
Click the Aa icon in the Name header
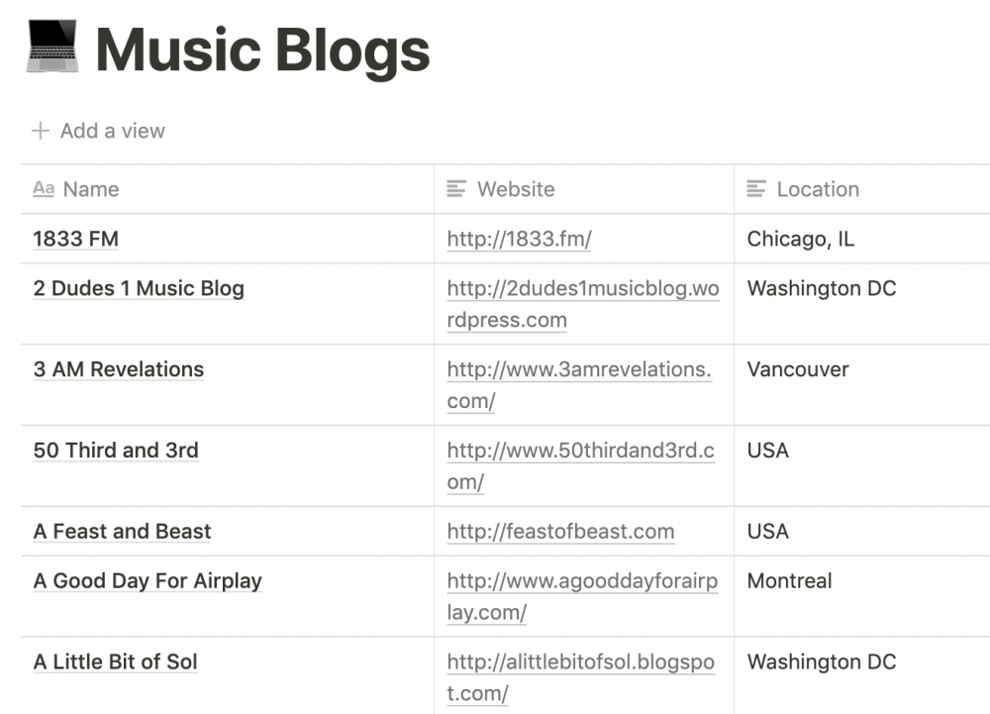[44, 189]
